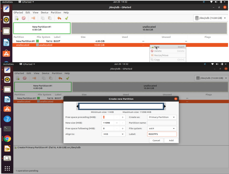
Task: Open Partition menu in upper GParted window
Action: click(x=56, y=12)
